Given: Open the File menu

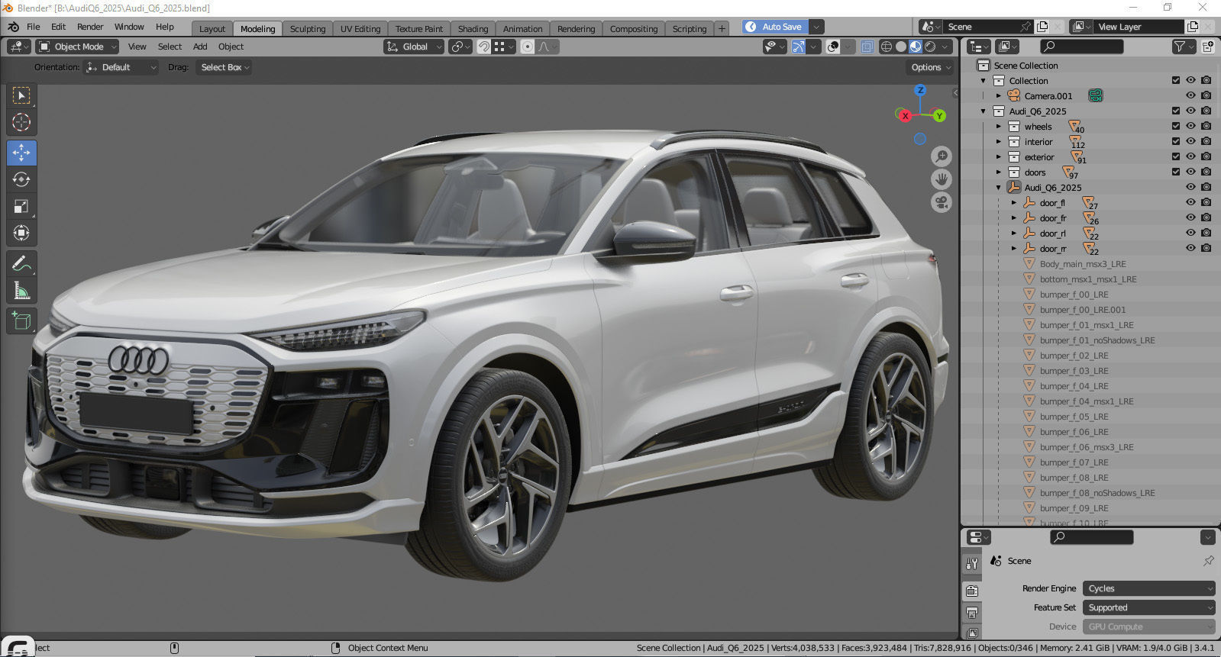Looking at the screenshot, I should click(x=34, y=27).
